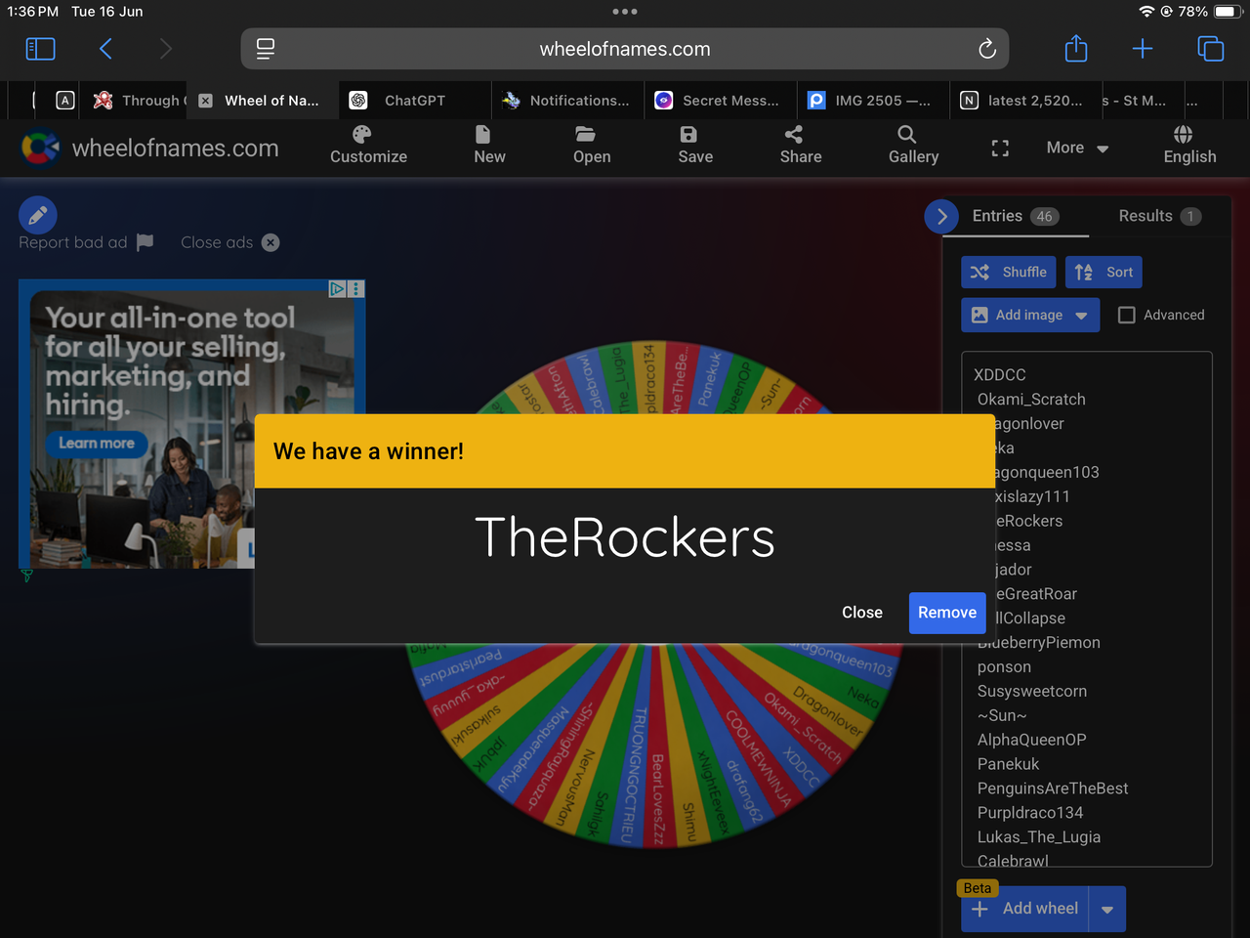Switch to the ChatGPT browser tab

(414, 101)
